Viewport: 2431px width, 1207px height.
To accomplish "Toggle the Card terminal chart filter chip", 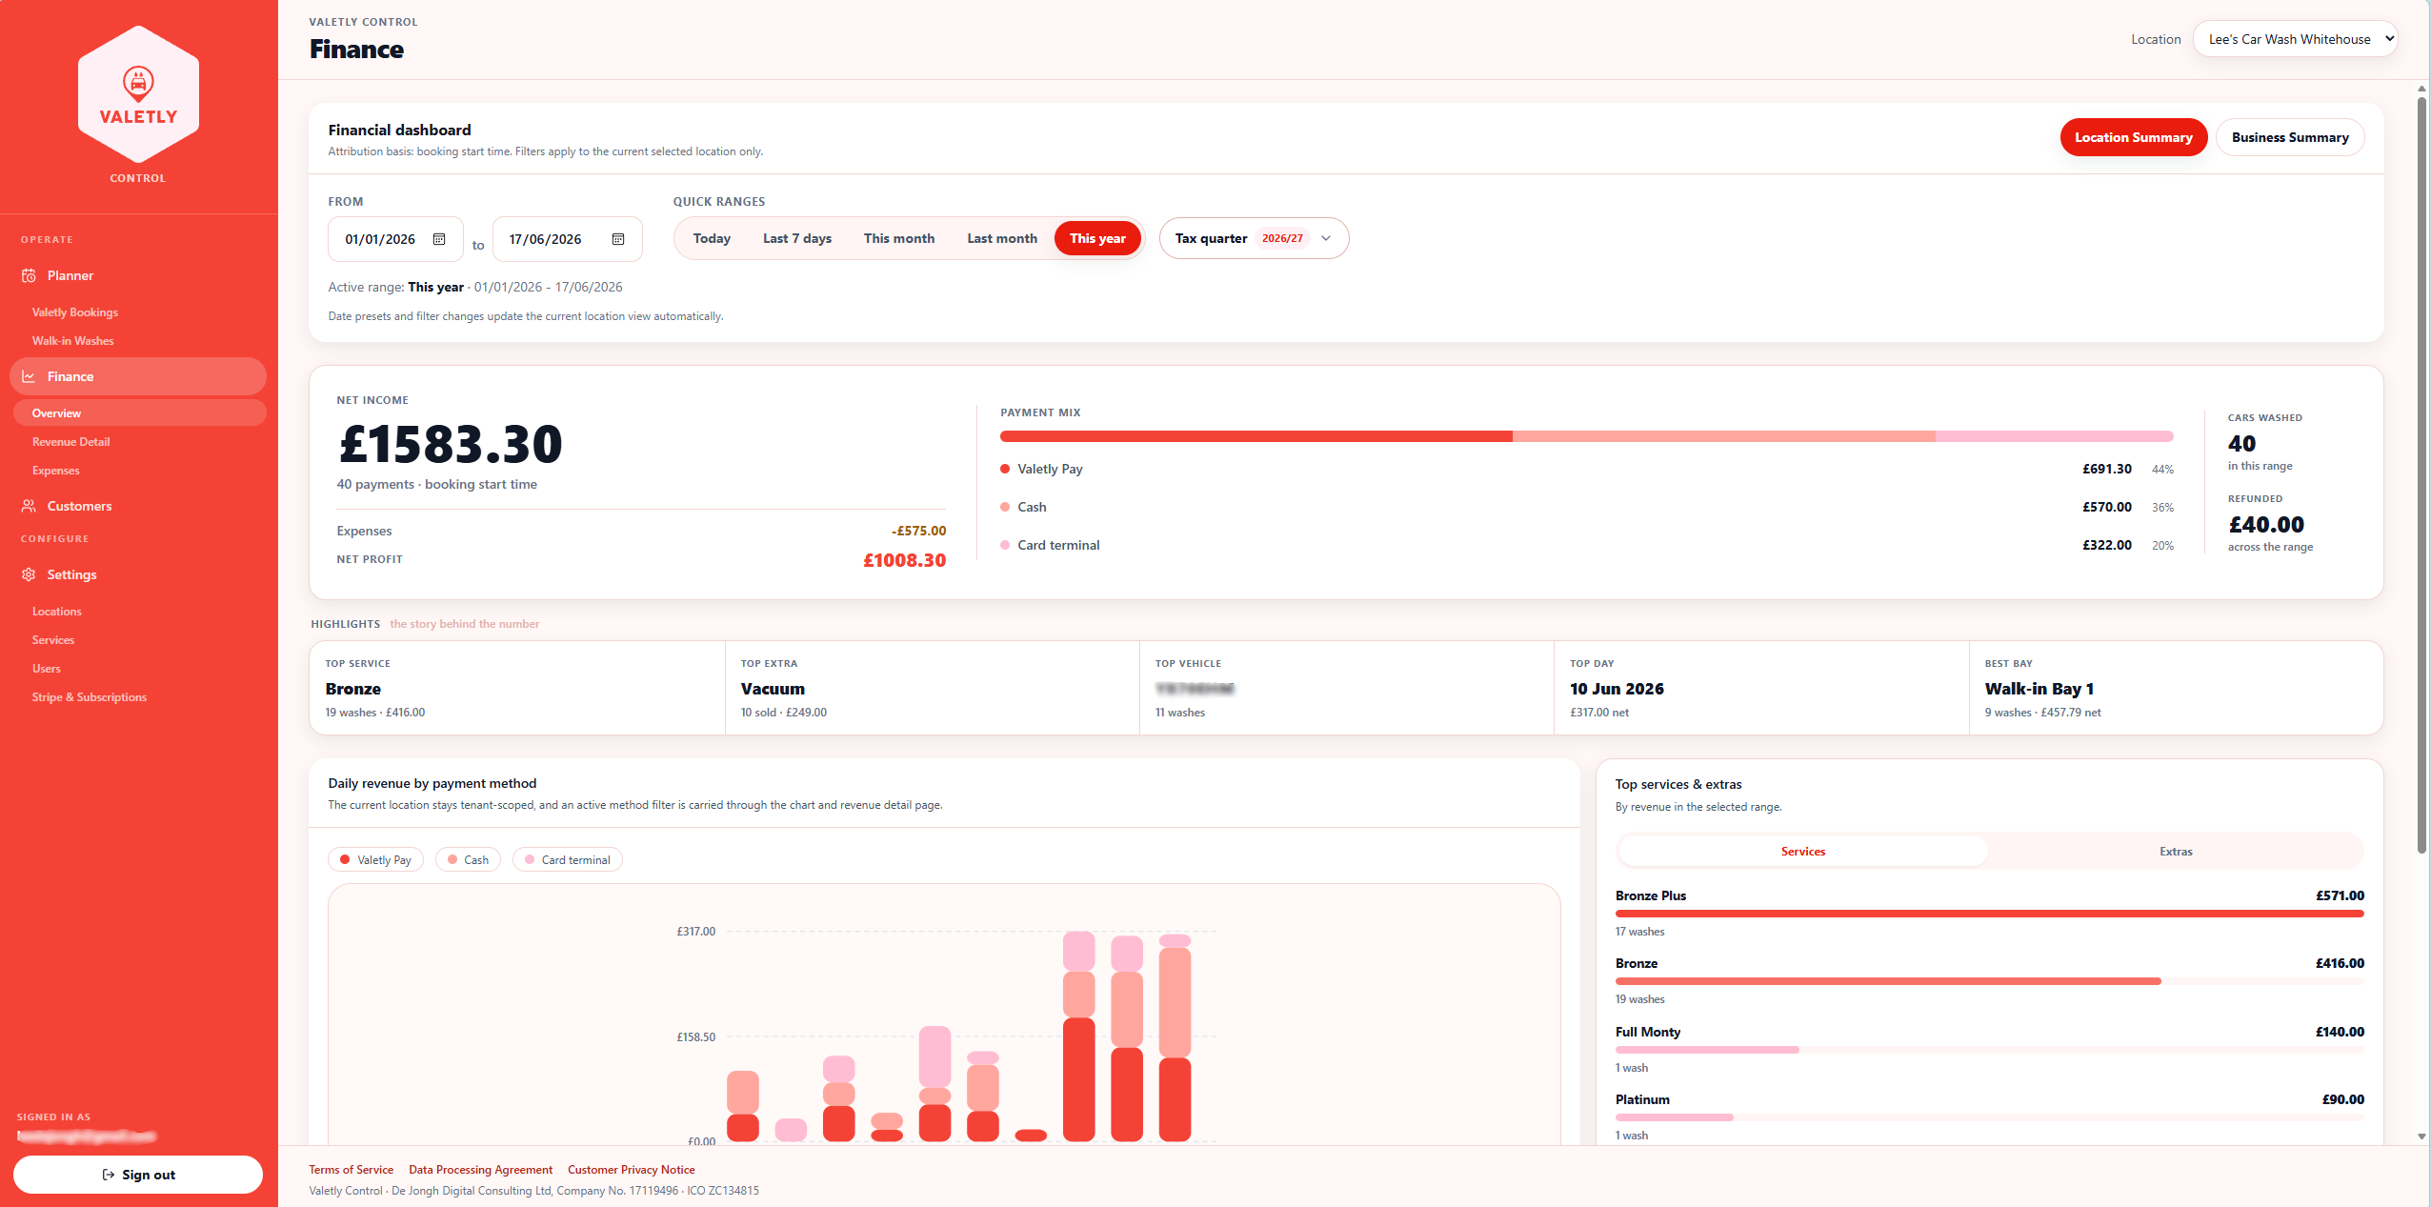I will click(568, 859).
